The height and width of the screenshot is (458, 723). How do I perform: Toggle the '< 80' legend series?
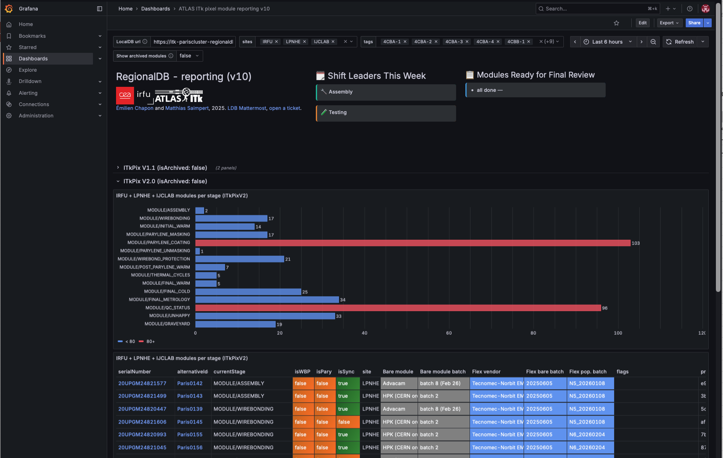[127, 341]
